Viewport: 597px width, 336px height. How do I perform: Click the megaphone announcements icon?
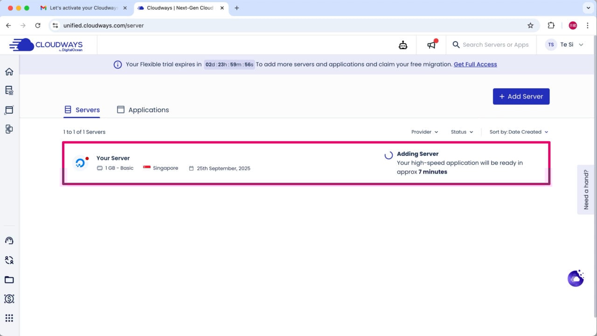coord(432,45)
